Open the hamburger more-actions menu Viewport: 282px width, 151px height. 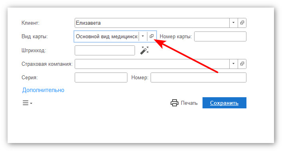[x=27, y=103]
